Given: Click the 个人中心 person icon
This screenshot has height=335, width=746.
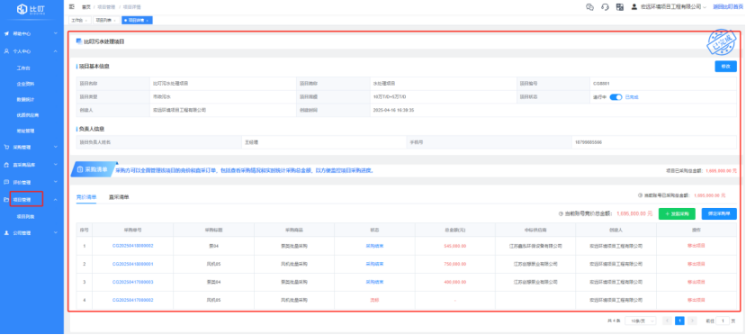Looking at the screenshot, I should click(x=6, y=51).
